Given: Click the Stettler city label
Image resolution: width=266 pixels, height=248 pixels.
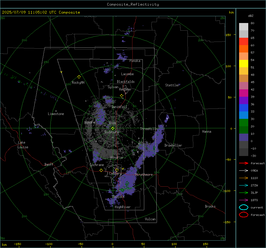Looking at the screenshot, I should [172, 85].
